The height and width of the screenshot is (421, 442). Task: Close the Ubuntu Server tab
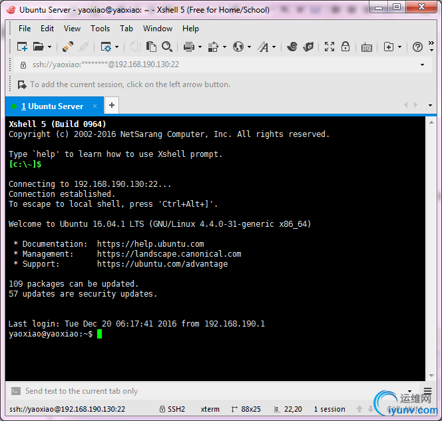pyautogui.click(x=95, y=106)
